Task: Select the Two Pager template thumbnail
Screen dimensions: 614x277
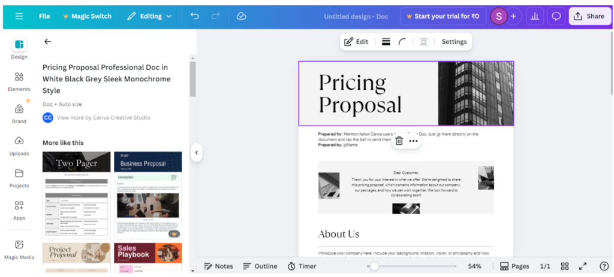Action: click(76, 195)
